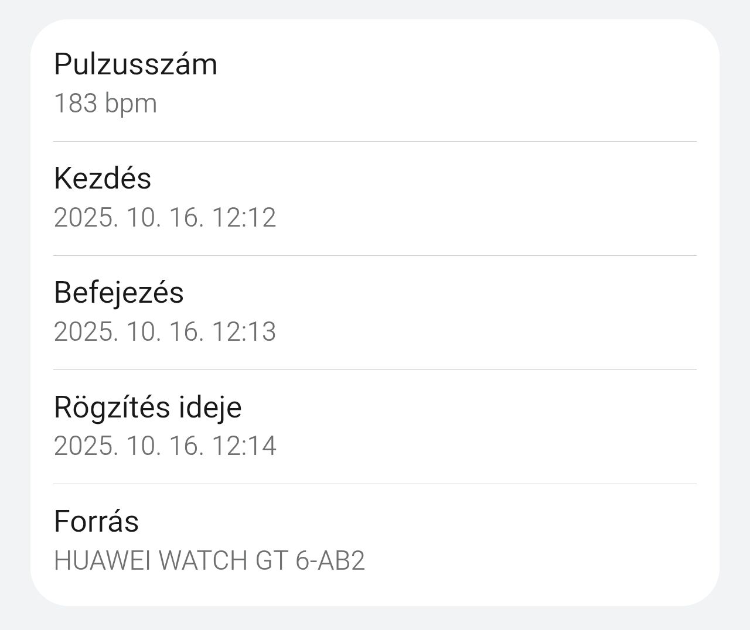The image size is (750, 630).
Task: Click the word HUAWEI in the source
Action: point(103,560)
